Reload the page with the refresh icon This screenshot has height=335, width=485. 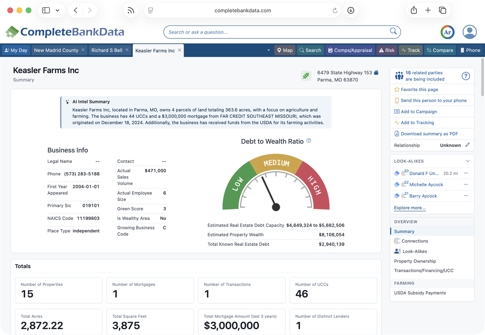click(x=335, y=11)
